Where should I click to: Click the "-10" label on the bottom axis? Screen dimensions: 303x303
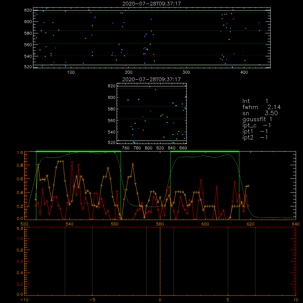click(x=24, y=300)
